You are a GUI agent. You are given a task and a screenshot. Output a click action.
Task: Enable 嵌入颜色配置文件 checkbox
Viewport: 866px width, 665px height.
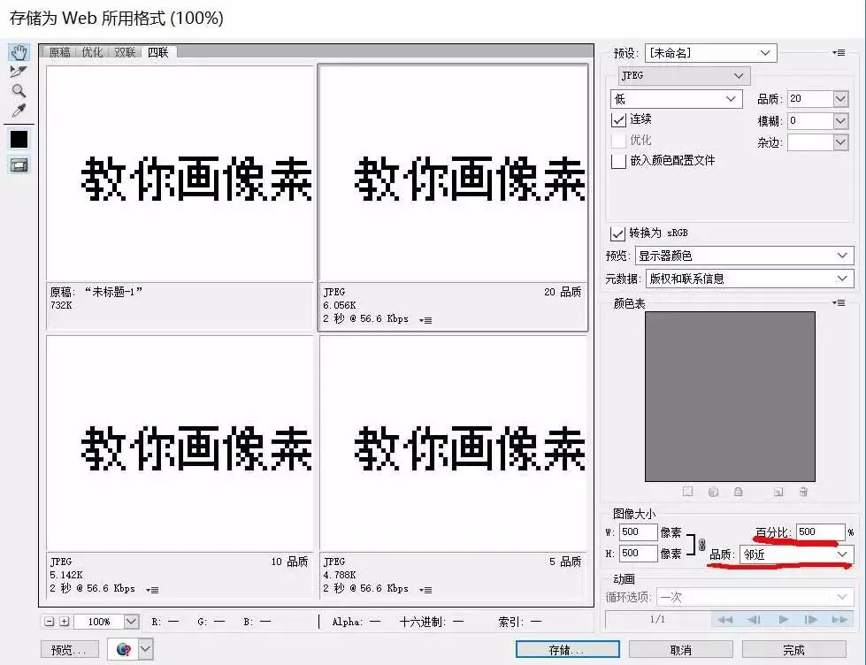[618, 161]
